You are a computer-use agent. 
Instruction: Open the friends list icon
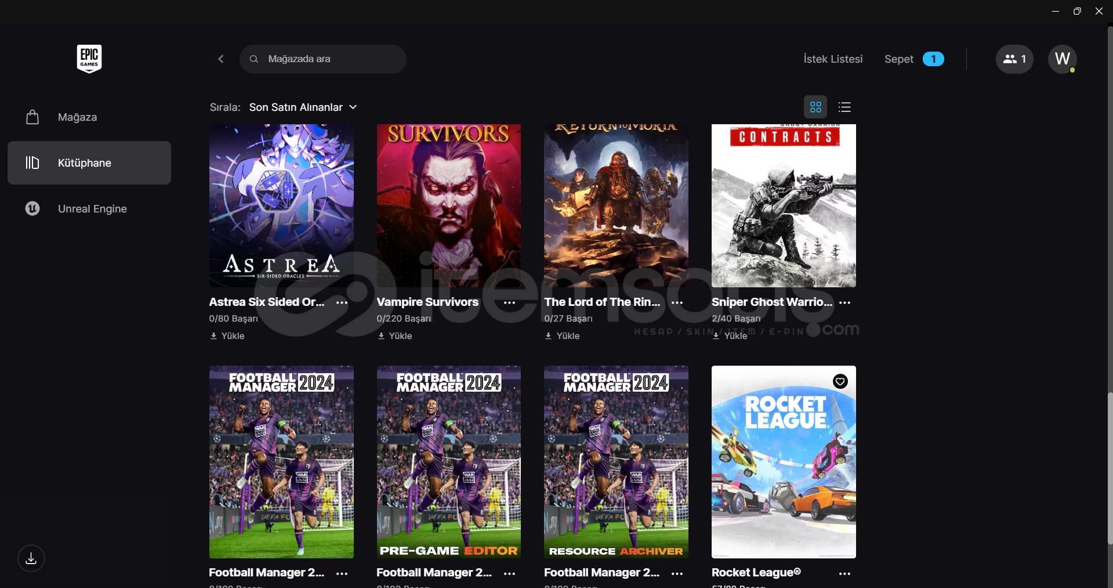[x=1014, y=59]
